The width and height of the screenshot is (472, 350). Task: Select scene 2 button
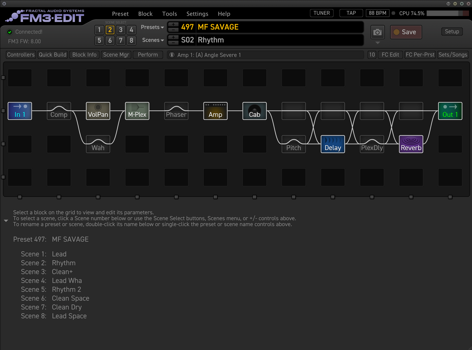(110, 30)
